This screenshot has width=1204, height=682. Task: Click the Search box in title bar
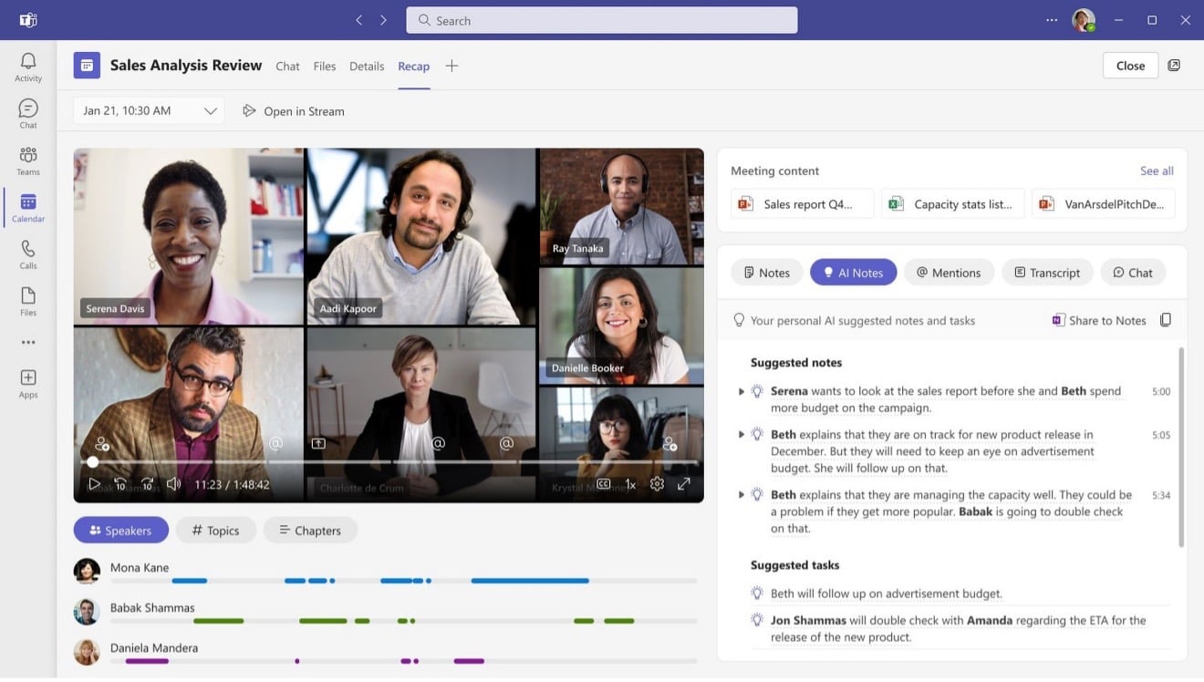602,20
